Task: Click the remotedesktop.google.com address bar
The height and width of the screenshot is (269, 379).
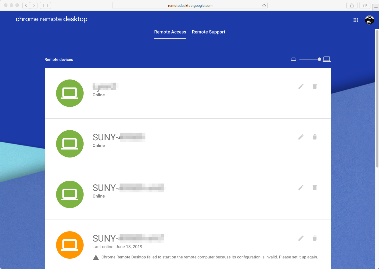Action: coord(190,5)
